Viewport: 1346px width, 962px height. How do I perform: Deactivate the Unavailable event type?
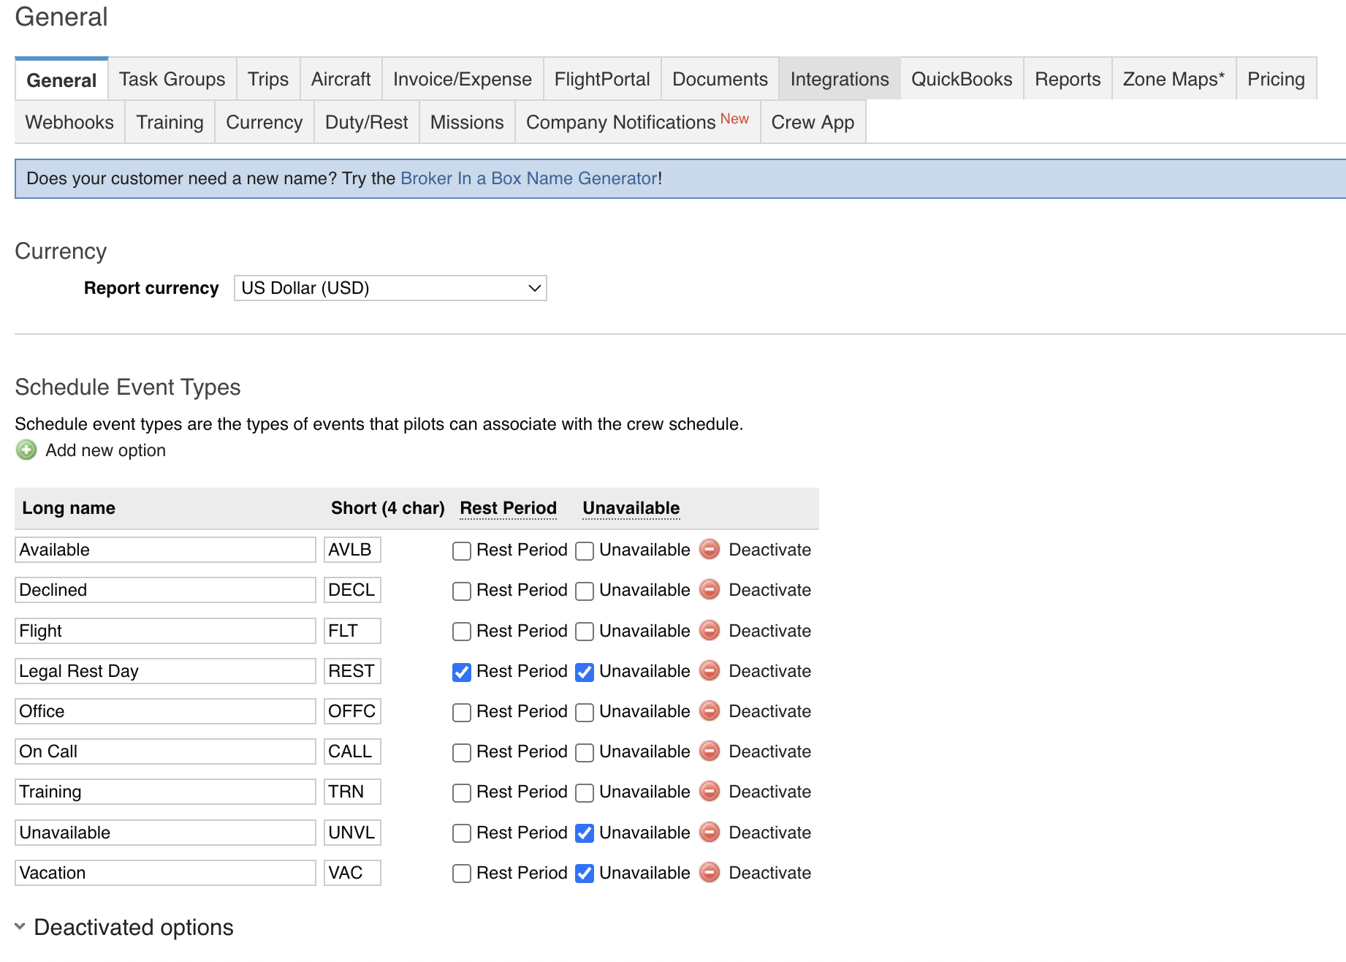(709, 833)
